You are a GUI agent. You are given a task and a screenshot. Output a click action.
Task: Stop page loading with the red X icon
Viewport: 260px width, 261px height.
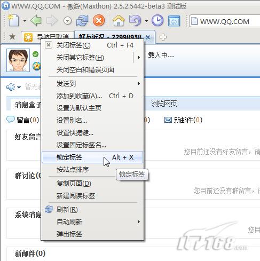(x=99, y=20)
